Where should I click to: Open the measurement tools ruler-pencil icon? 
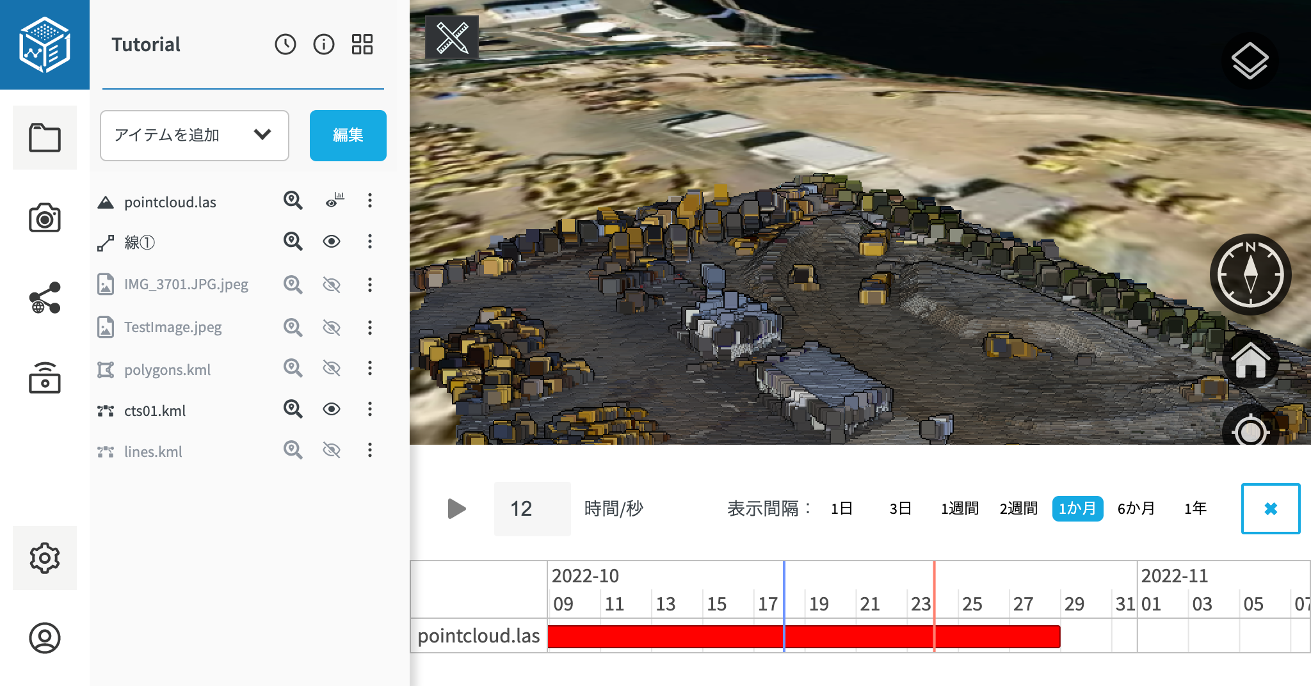point(452,38)
